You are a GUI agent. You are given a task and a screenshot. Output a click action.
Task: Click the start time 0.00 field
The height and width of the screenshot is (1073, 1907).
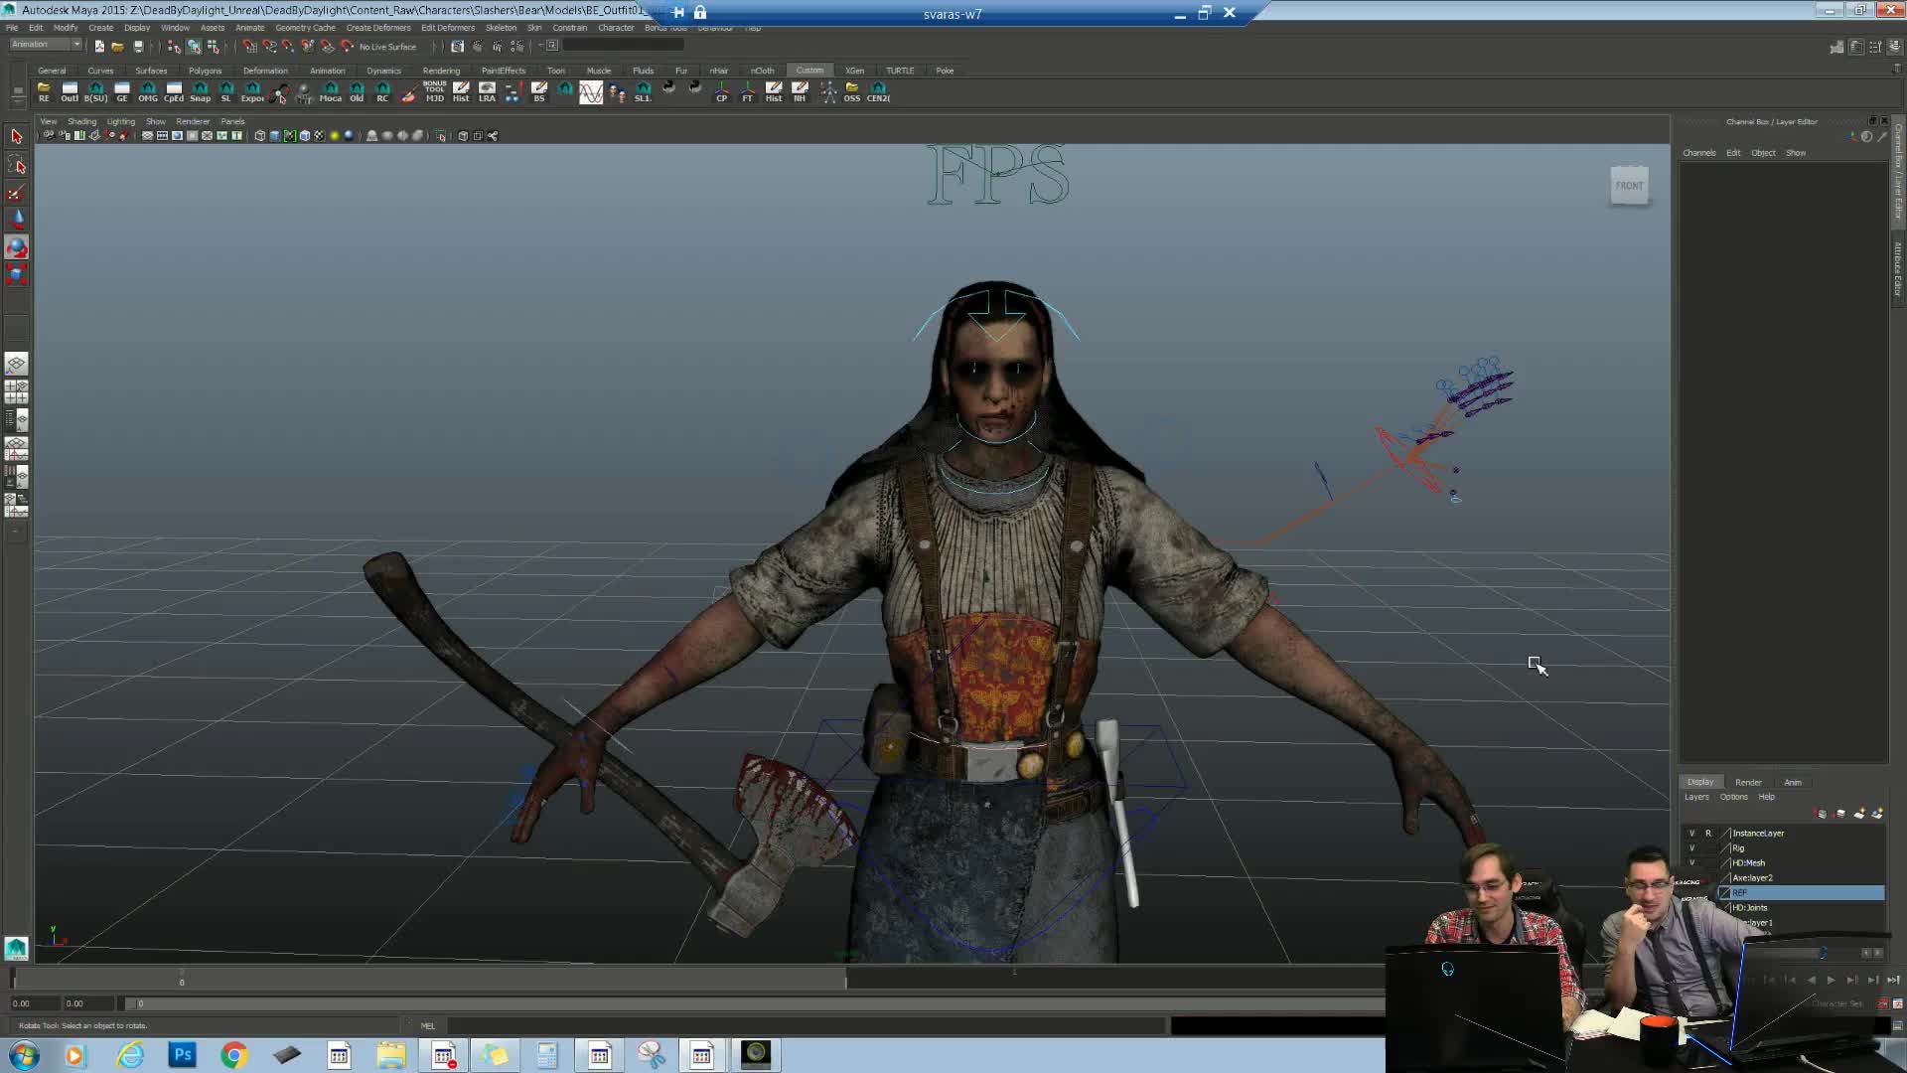coord(34,1003)
